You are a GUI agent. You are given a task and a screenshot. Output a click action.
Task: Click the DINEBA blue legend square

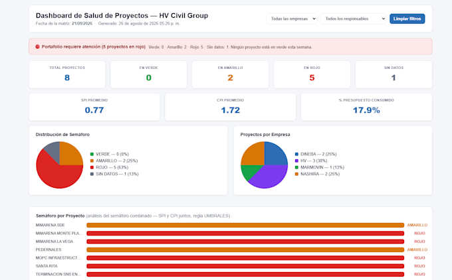tap(296, 154)
